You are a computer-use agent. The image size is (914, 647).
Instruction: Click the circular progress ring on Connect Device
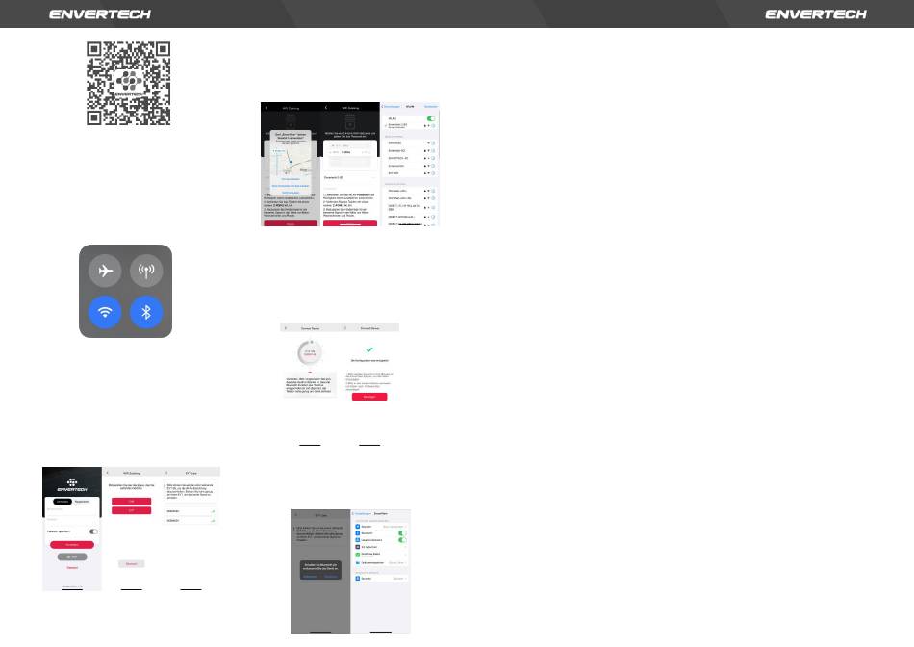coord(310,352)
